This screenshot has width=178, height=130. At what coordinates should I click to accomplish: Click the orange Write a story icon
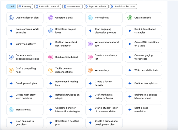[90, 70]
